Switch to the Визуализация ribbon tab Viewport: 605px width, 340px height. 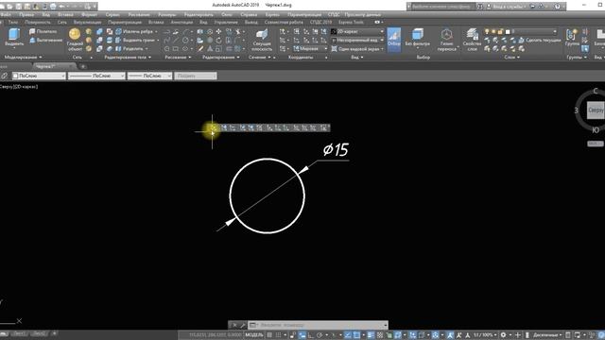(88, 23)
